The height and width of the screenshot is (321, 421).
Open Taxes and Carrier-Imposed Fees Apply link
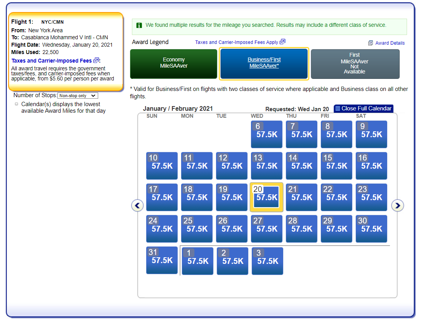tap(236, 42)
